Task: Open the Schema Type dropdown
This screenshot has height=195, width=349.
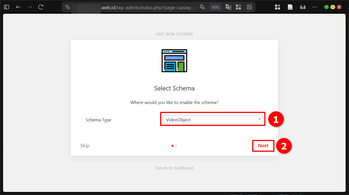Action: [213, 119]
